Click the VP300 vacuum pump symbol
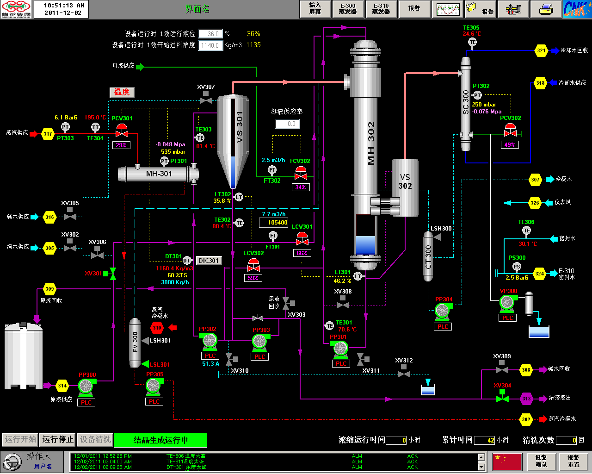This screenshot has height=474, width=592. click(508, 302)
